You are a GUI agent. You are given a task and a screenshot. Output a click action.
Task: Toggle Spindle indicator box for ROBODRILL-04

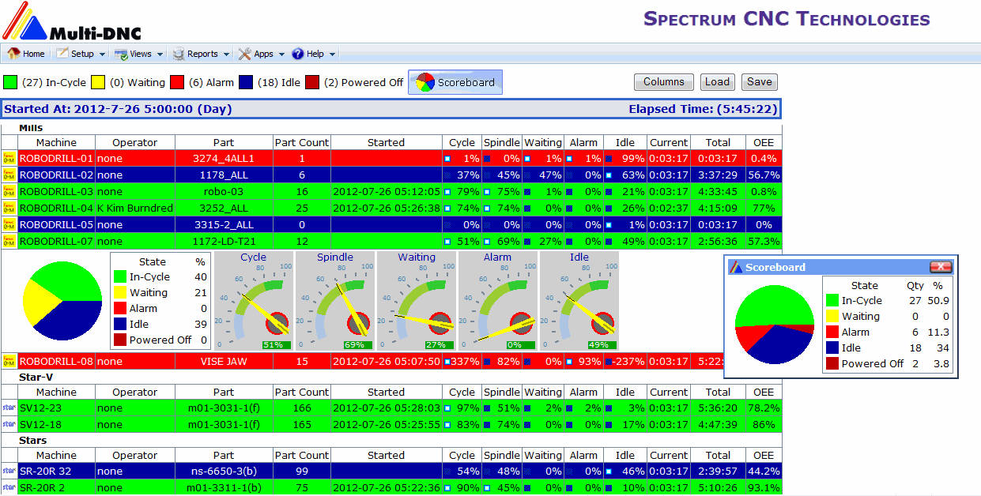click(488, 209)
